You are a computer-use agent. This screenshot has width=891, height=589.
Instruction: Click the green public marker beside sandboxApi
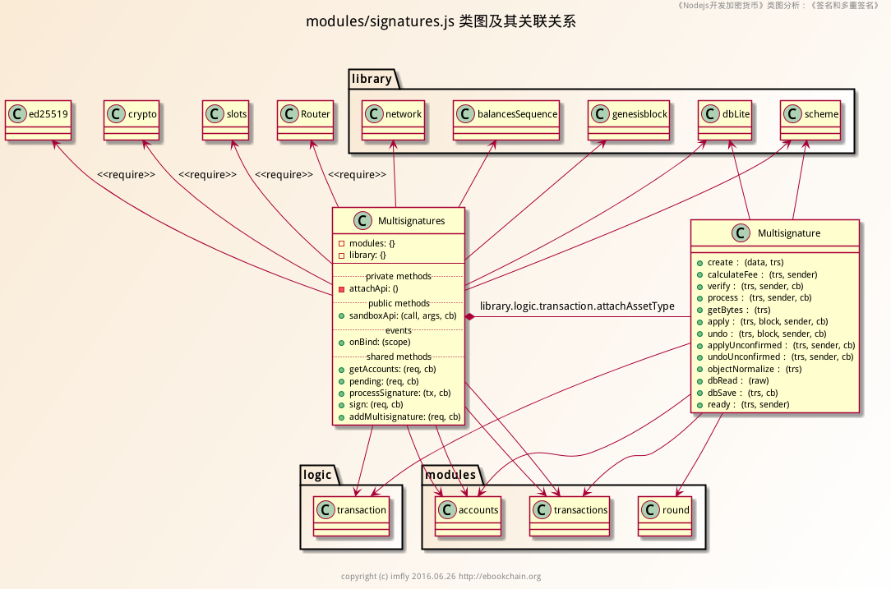tap(341, 315)
